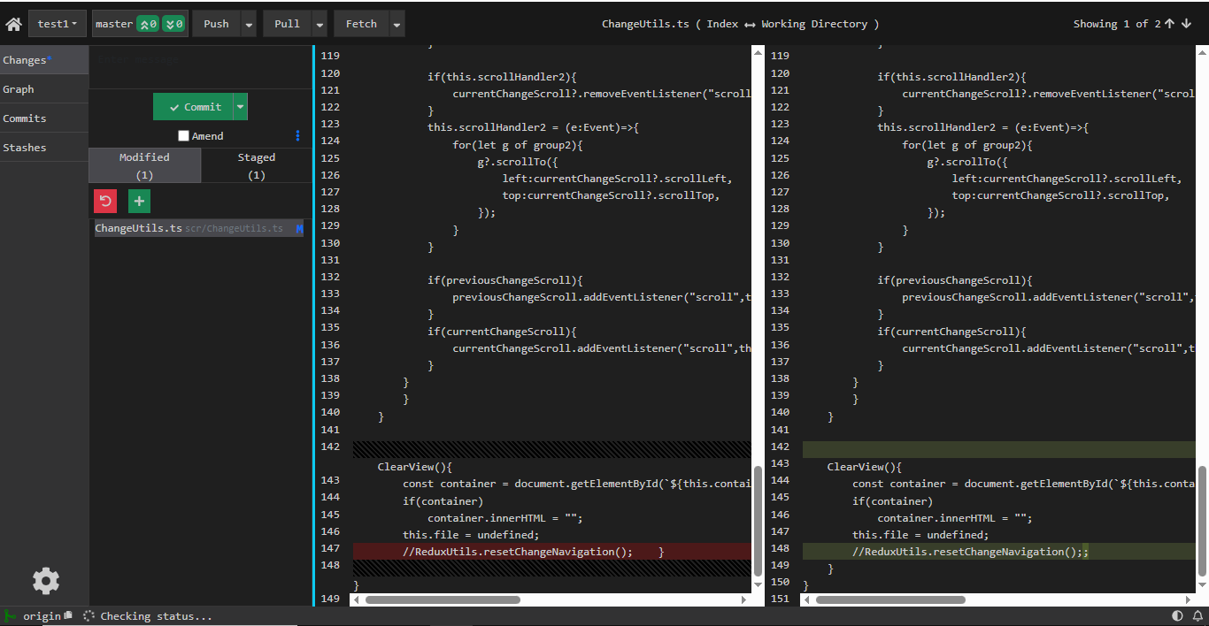Jump to previous change with up arrow
This screenshot has height=626, width=1209.
click(x=1170, y=24)
